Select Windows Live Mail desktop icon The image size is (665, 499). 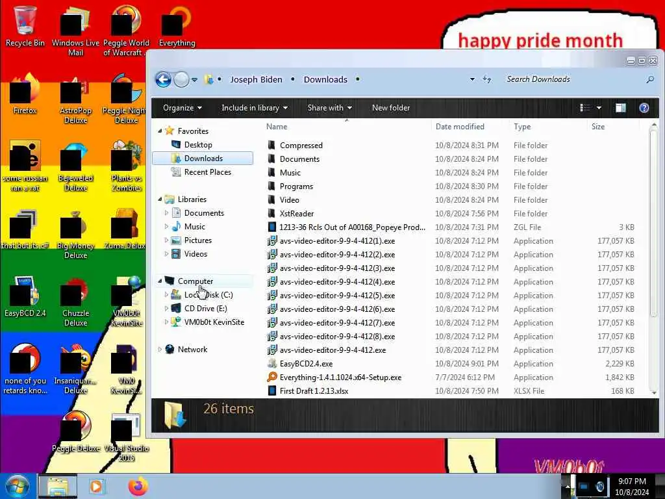[75, 30]
